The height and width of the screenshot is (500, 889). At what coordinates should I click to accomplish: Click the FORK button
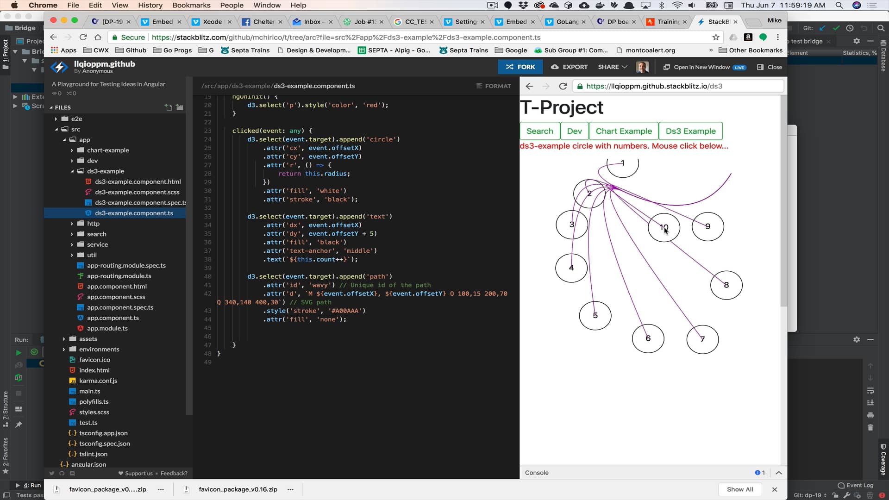click(520, 67)
